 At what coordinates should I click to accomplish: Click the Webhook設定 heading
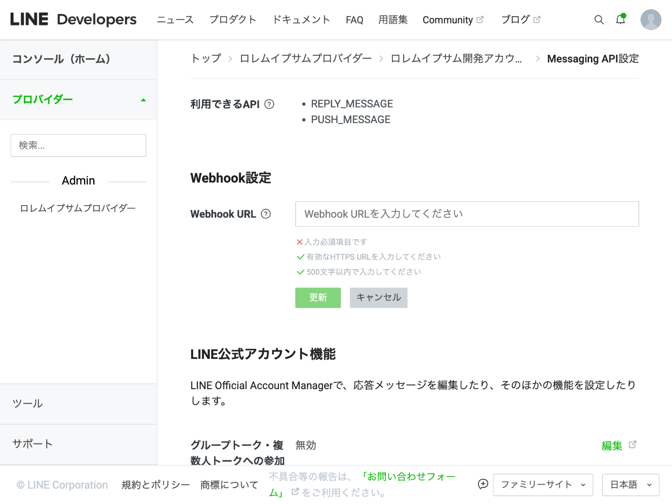pos(231,178)
